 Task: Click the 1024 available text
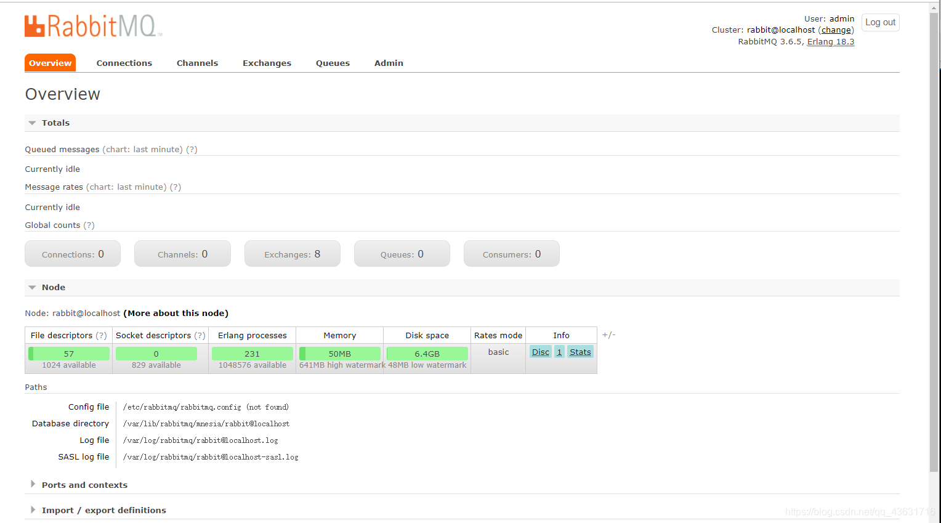point(69,365)
